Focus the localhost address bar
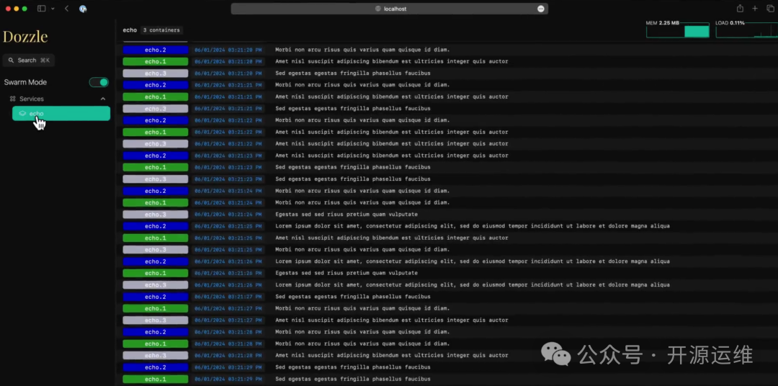This screenshot has width=778, height=386. (390, 9)
